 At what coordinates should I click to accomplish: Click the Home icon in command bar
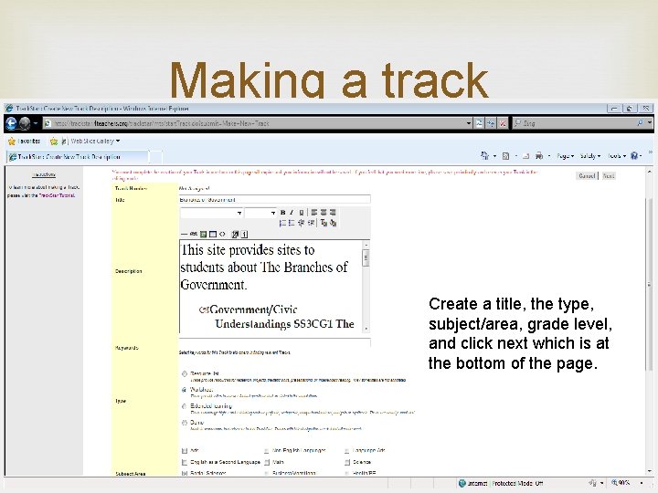click(484, 155)
